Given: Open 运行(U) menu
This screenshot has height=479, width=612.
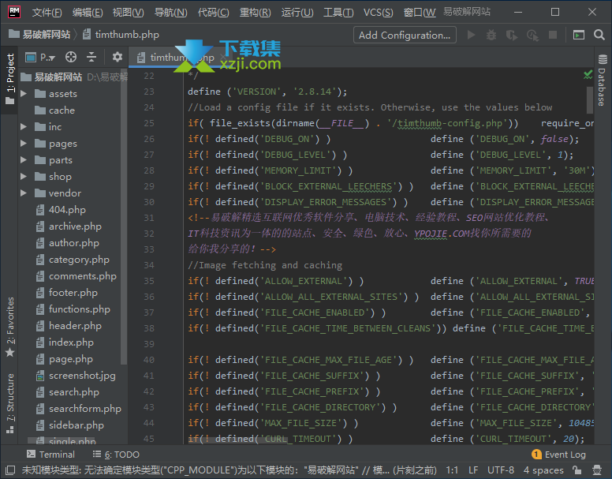Looking at the screenshot, I should 297,13.
